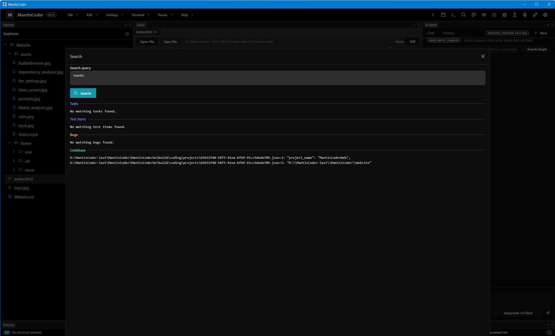The image size is (555, 336).
Task: Click the Search Graph button
Action: point(537,49)
